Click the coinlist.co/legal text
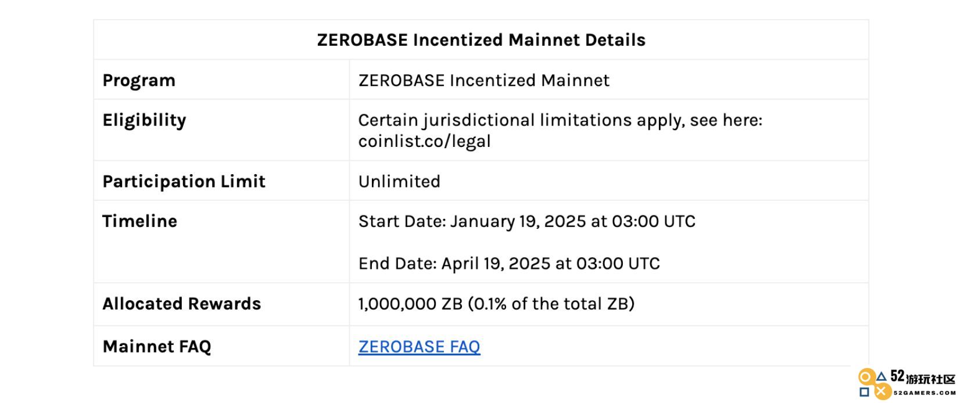961x403 pixels. [424, 141]
